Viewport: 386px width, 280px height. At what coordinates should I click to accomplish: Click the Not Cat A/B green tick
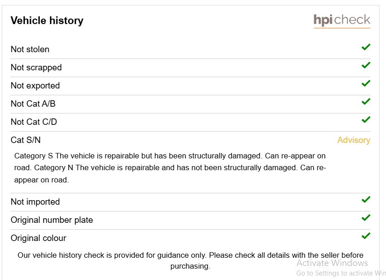(366, 101)
